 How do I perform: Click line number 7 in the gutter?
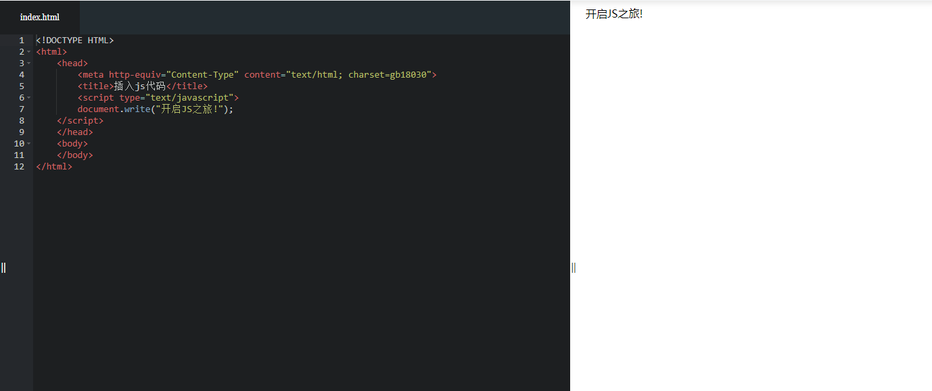pyautogui.click(x=22, y=109)
